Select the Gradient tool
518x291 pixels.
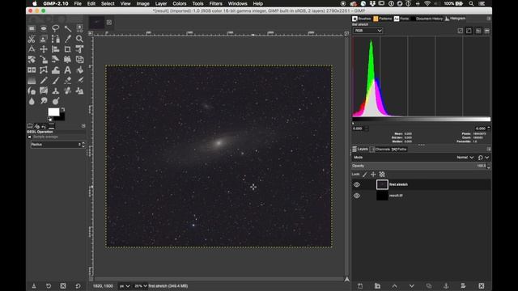[x=32, y=80]
